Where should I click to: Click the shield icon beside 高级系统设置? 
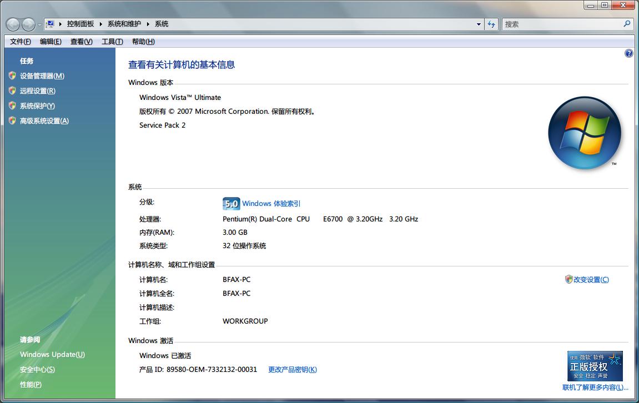point(12,120)
